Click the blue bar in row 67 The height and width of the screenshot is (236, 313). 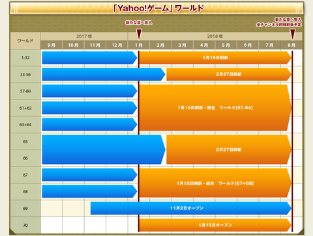(89, 175)
